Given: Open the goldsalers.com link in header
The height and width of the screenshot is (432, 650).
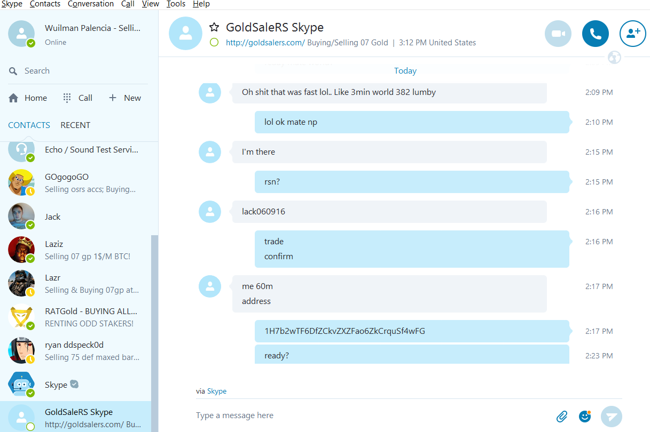Looking at the screenshot, I should pos(265,43).
